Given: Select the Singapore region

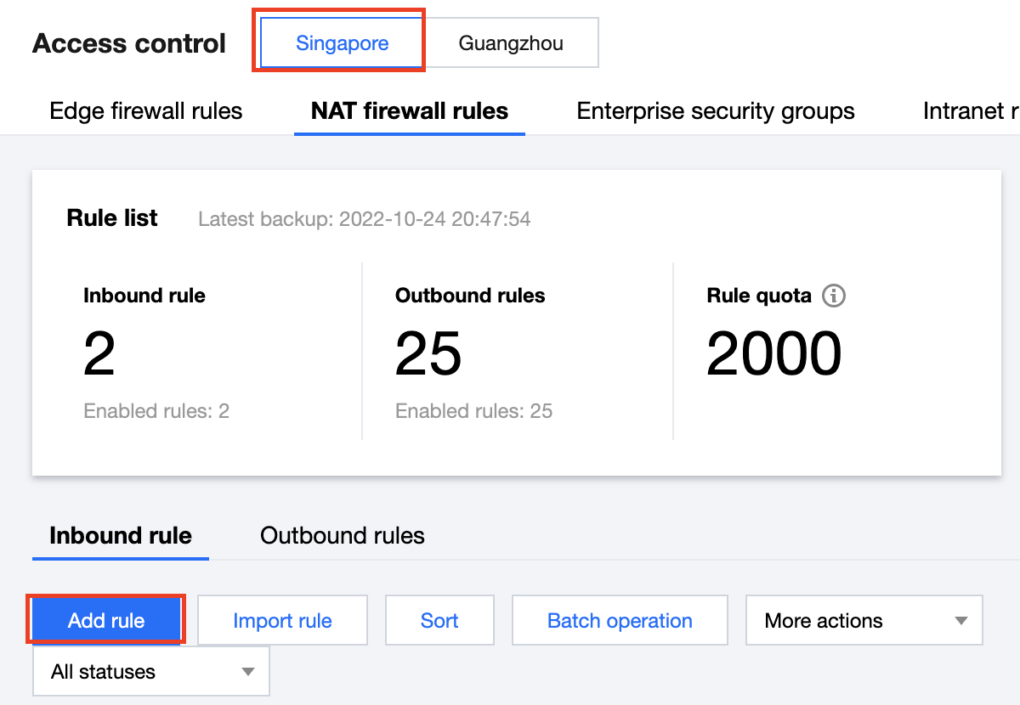Looking at the screenshot, I should click(342, 42).
